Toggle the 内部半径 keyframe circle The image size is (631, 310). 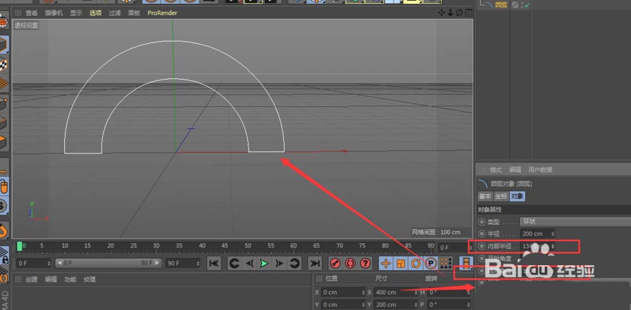[482, 246]
